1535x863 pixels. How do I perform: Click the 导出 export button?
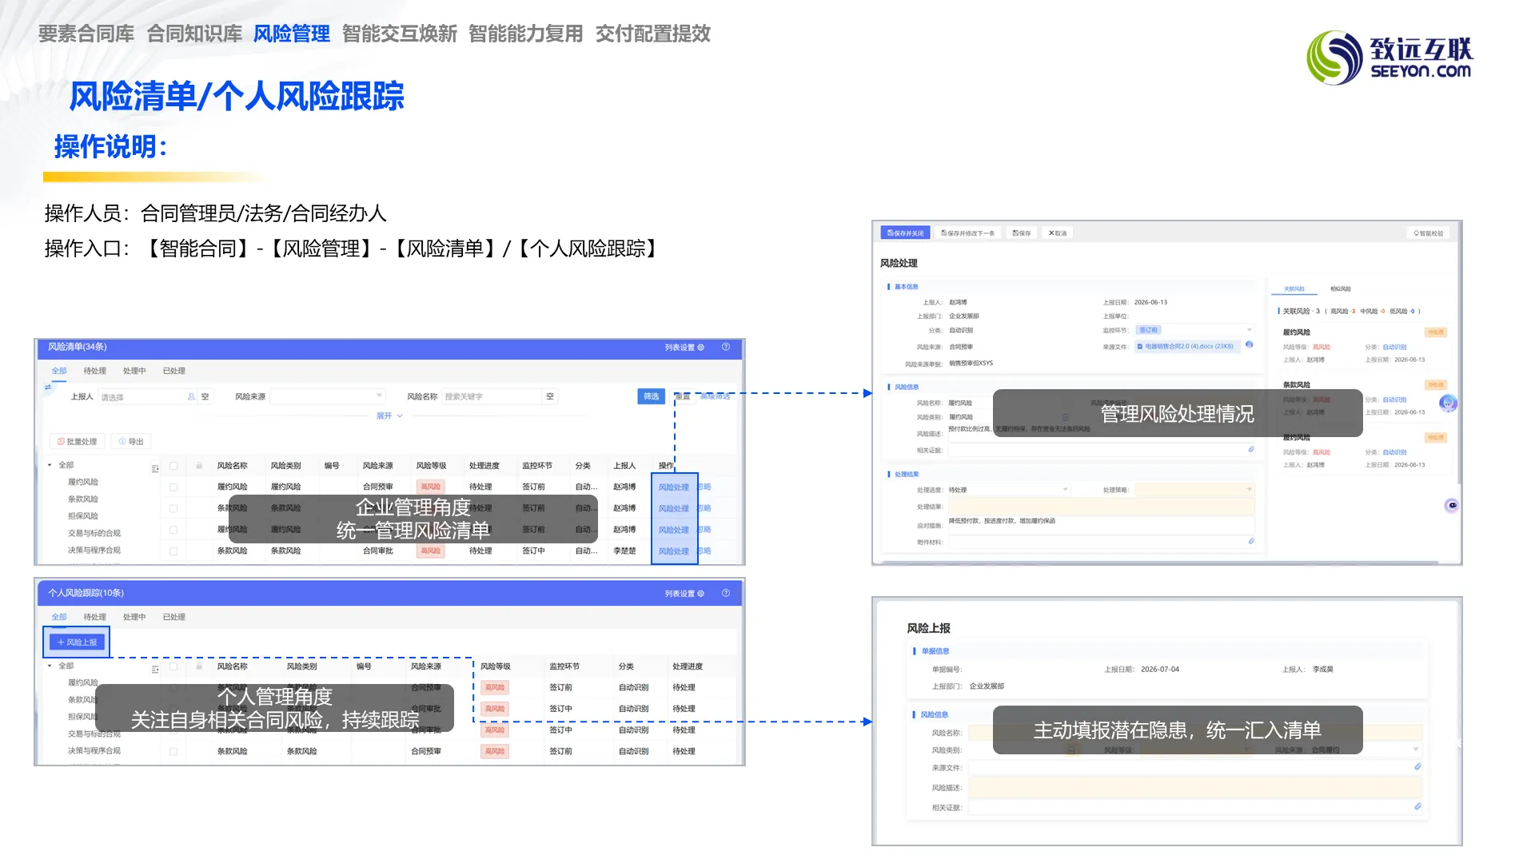(132, 441)
